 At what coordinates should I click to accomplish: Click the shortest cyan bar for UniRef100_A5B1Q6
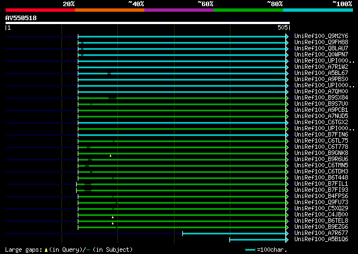[x=258, y=239]
